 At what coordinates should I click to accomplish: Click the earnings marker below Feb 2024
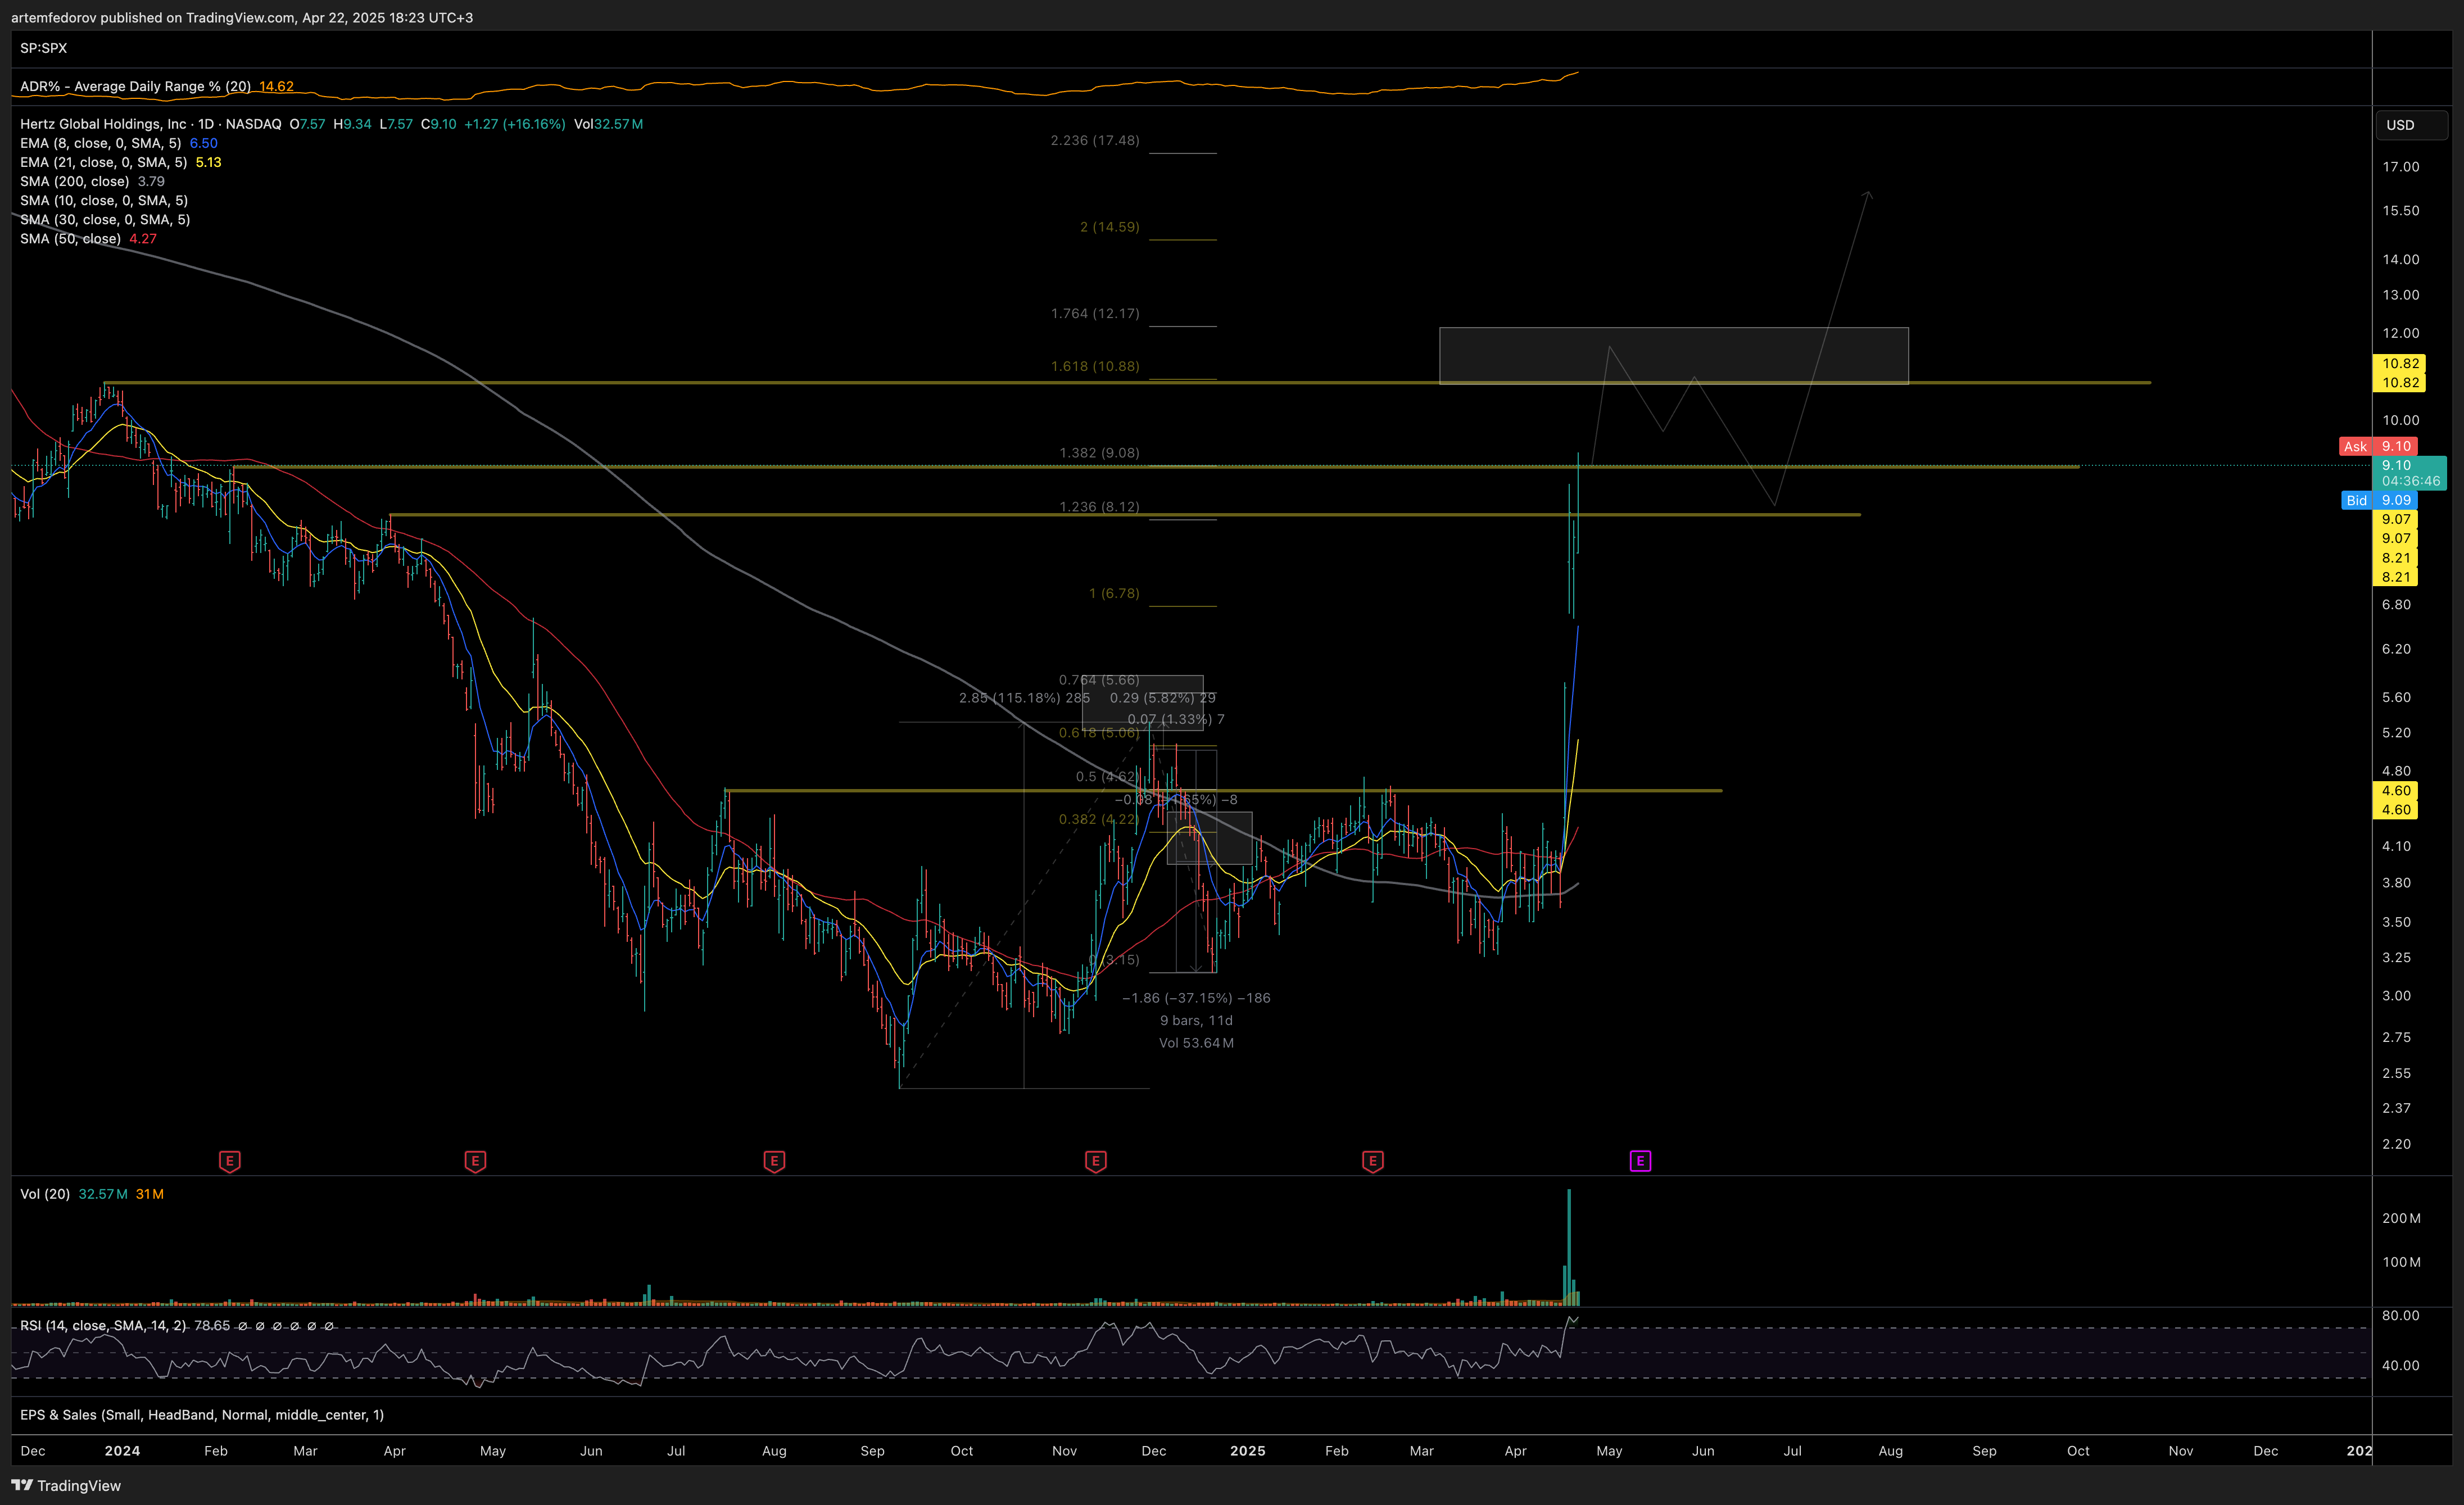[x=230, y=1161]
